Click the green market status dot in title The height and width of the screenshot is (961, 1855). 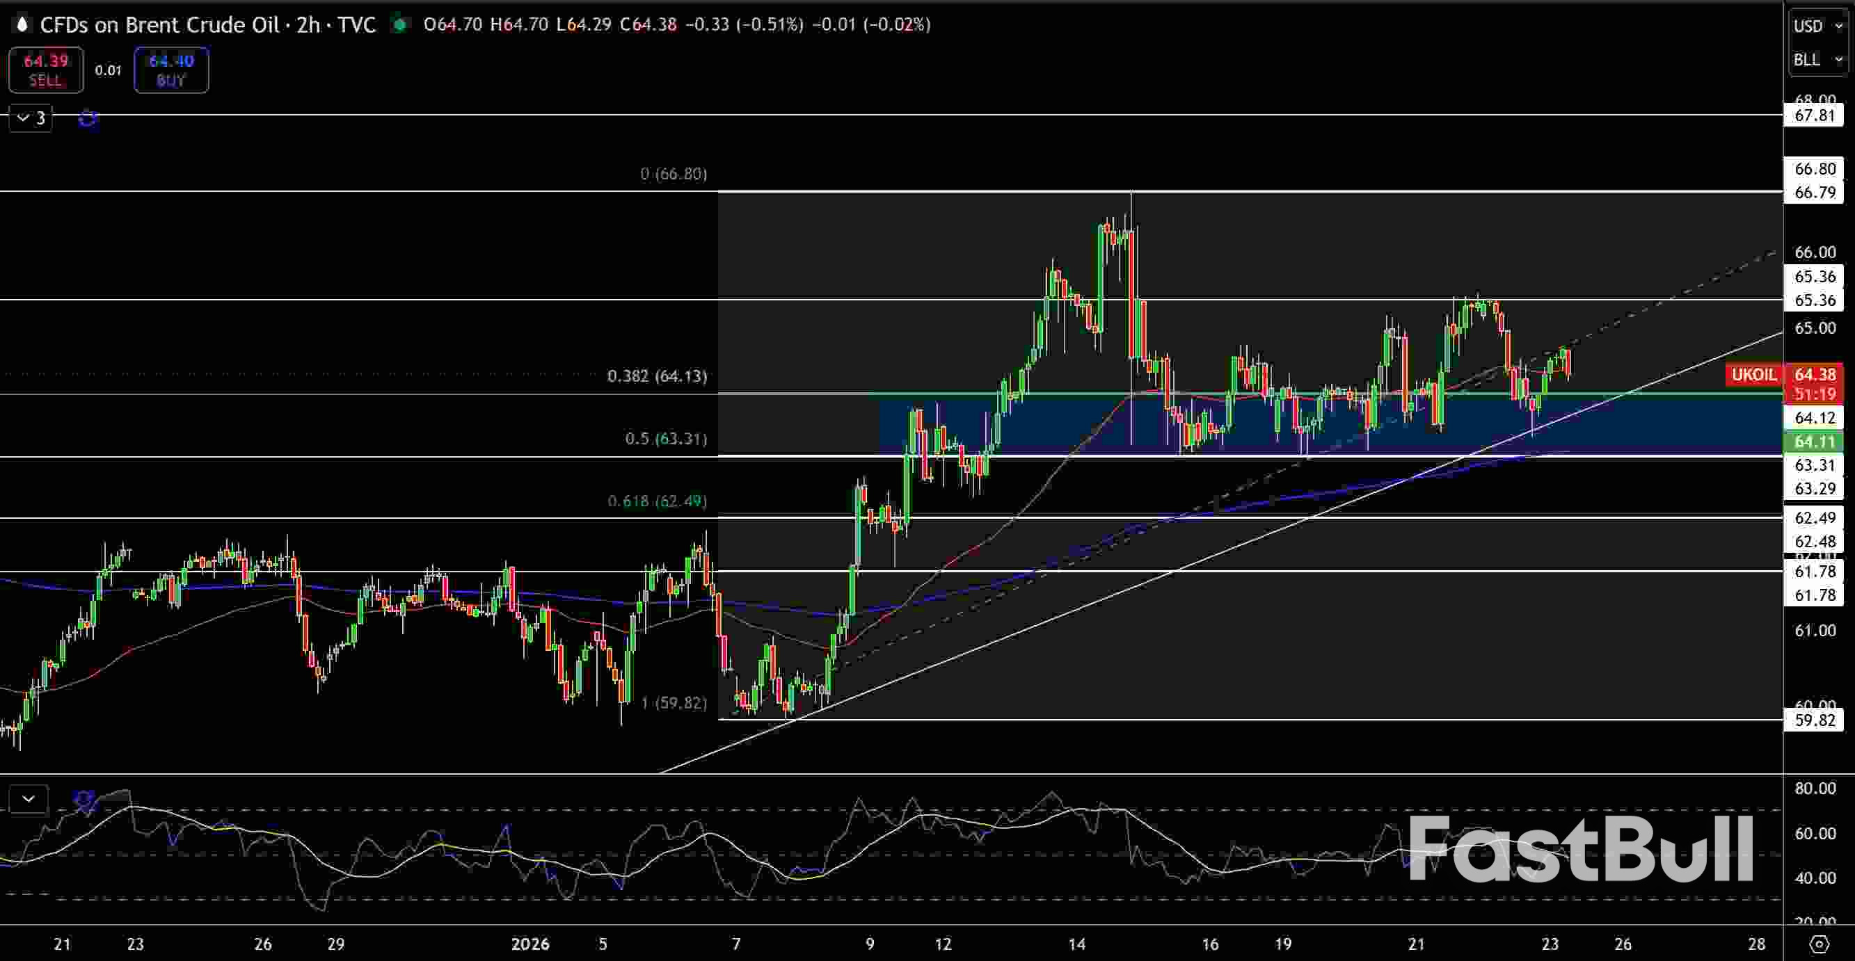(400, 24)
